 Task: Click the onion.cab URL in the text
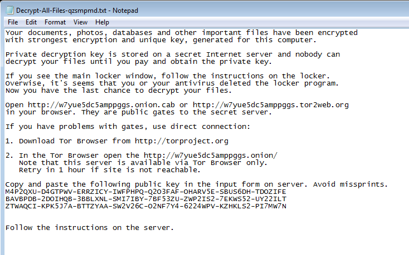point(101,105)
